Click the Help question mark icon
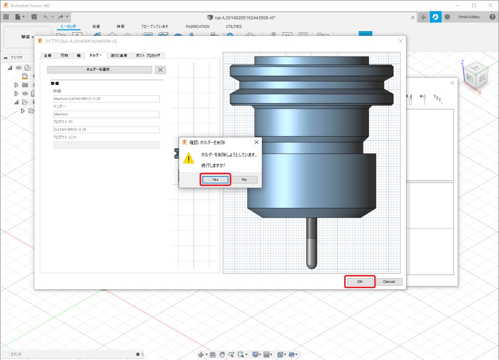 [492, 17]
